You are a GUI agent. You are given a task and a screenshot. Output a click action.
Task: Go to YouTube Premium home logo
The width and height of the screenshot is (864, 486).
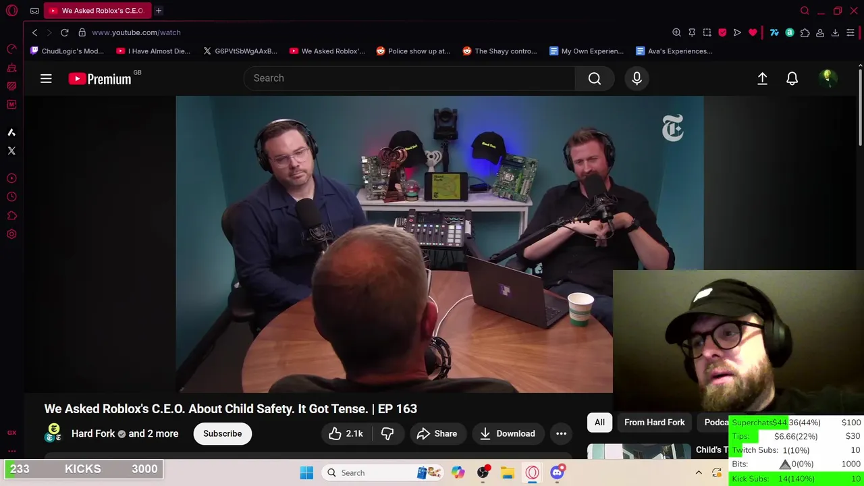[x=100, y=79]
